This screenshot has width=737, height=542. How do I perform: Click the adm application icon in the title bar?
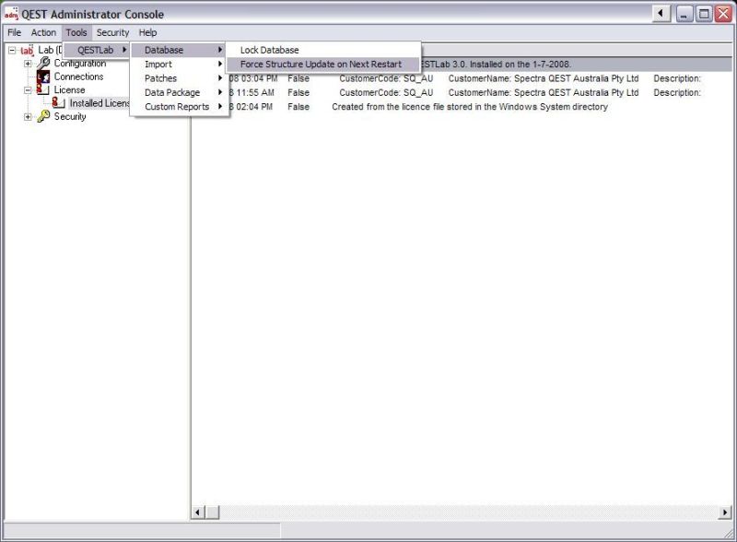pos(11,13)
